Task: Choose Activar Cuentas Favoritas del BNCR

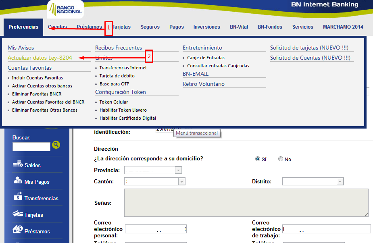Action: pyautogui.click(x=48, y=102)
